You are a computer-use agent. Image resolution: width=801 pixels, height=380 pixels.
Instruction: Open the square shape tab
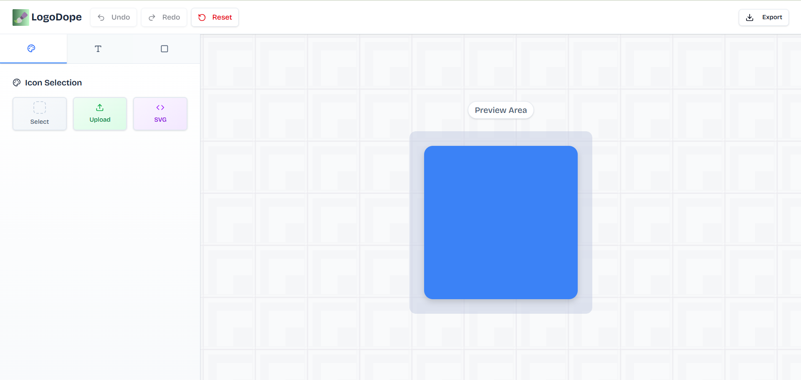tap(164, 49)
